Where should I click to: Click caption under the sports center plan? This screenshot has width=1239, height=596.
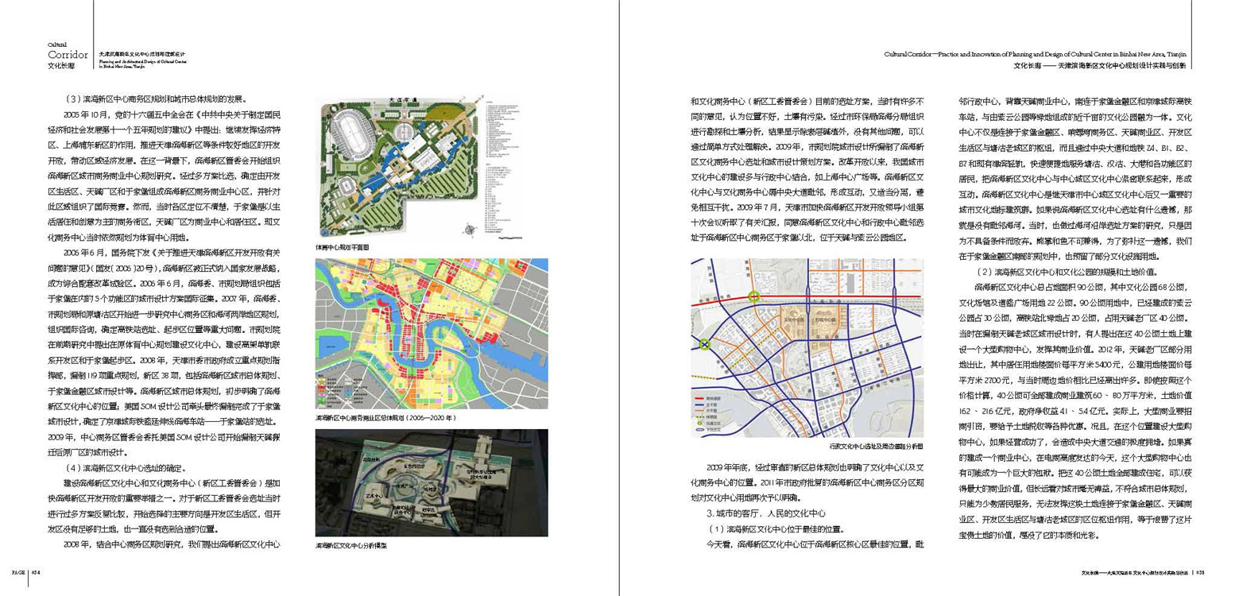pos(343,247)
